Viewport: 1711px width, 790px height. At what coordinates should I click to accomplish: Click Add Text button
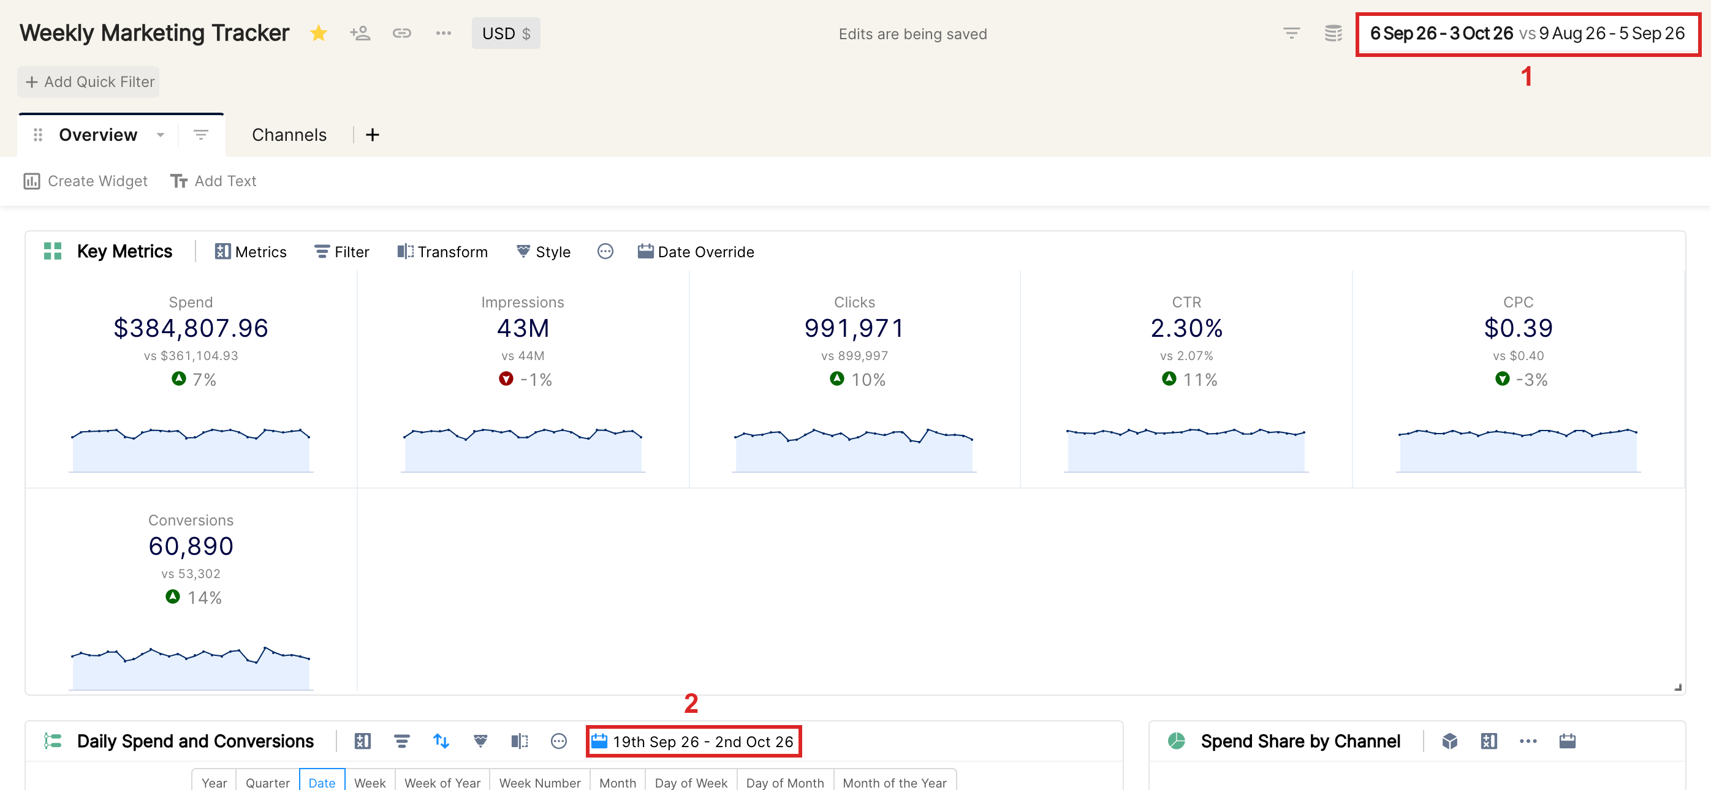point(213,181)
